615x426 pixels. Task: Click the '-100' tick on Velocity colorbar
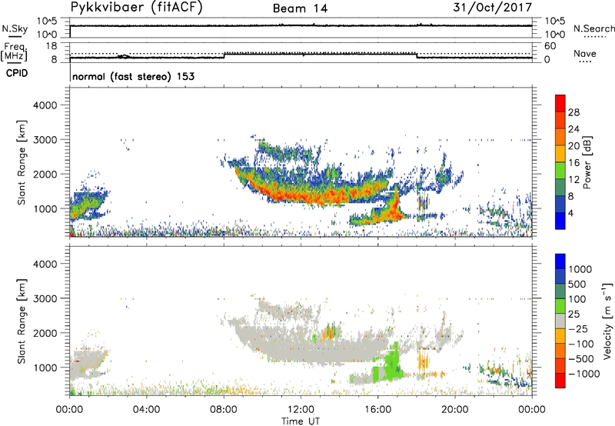(x=581, y=344)
